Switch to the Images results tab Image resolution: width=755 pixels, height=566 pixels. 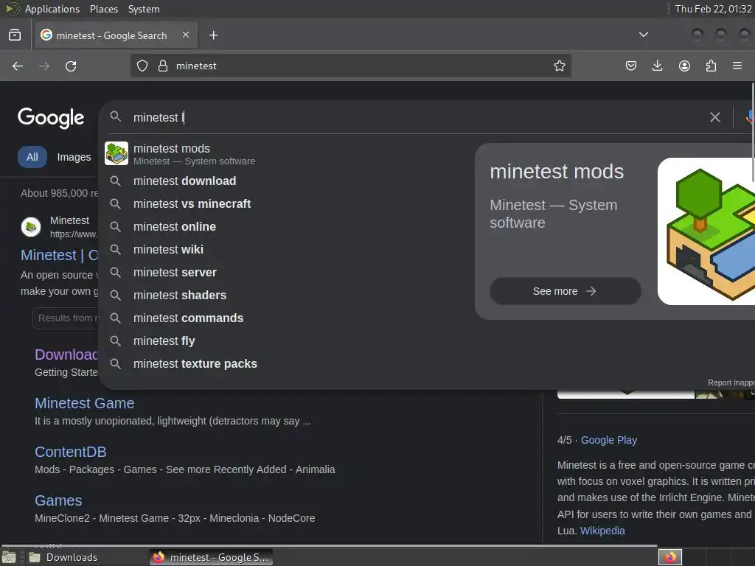pyautogui.click(x=74, y=157)
